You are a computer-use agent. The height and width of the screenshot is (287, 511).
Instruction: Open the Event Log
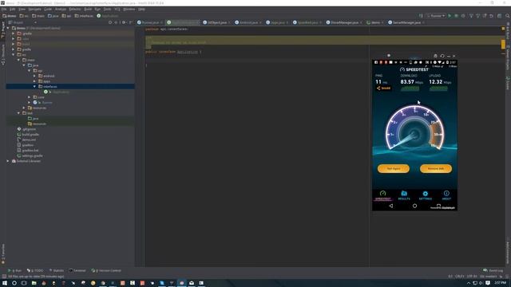(493, 270)
